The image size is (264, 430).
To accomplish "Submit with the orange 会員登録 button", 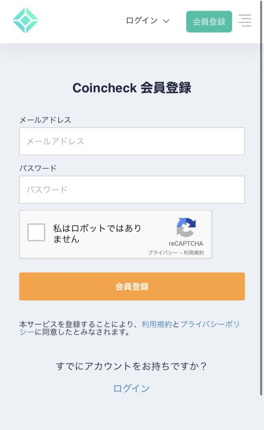I will pos(132,286).
